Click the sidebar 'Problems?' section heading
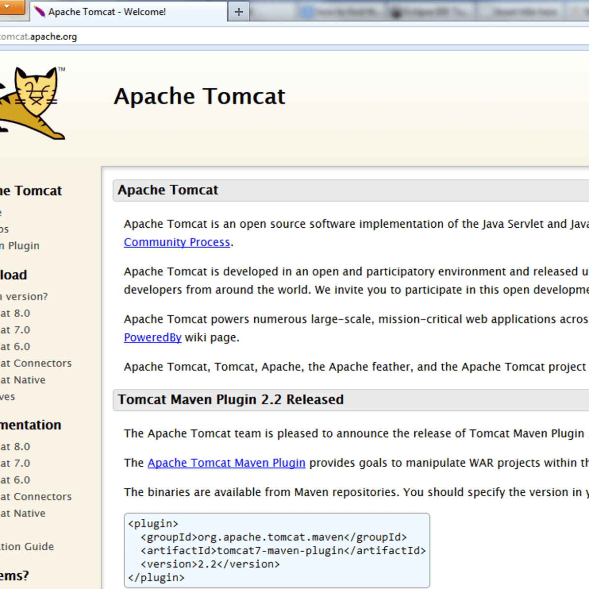Viewport: 589px width, 589px height. [14, 575]
